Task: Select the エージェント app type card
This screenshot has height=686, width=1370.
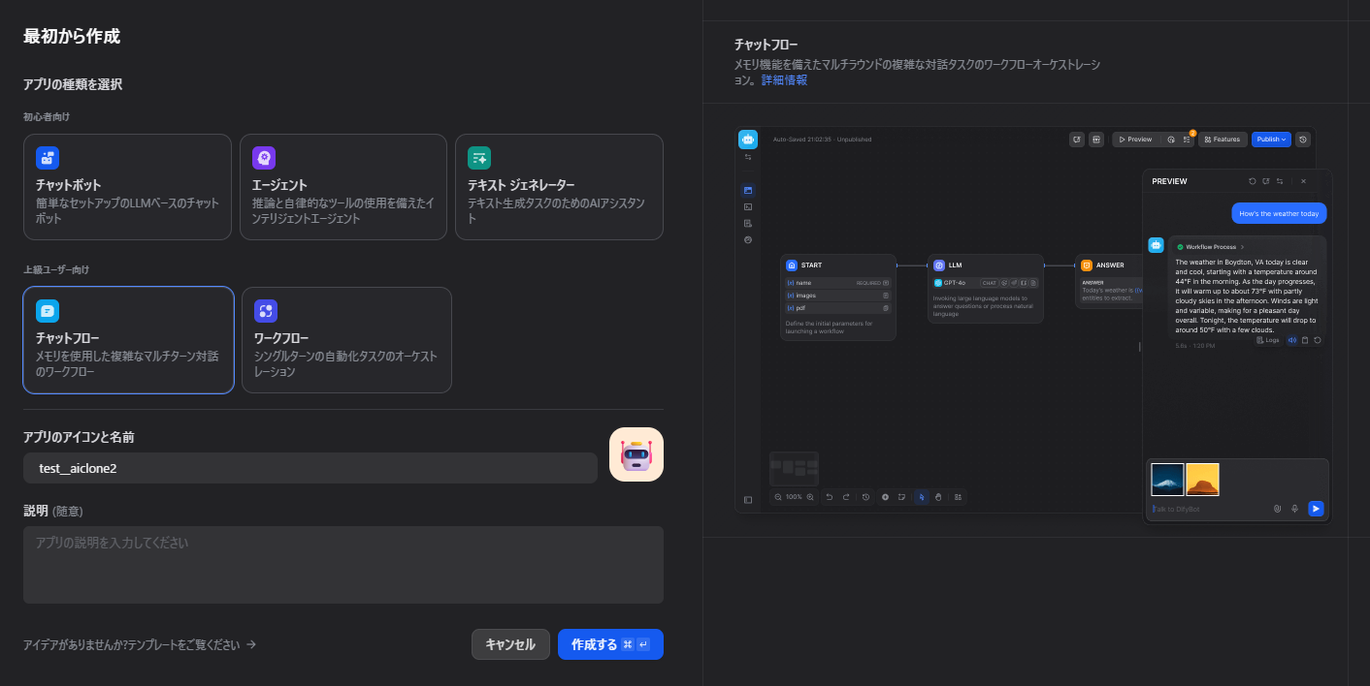Action: pyautogui.click(x=343, y=186)
